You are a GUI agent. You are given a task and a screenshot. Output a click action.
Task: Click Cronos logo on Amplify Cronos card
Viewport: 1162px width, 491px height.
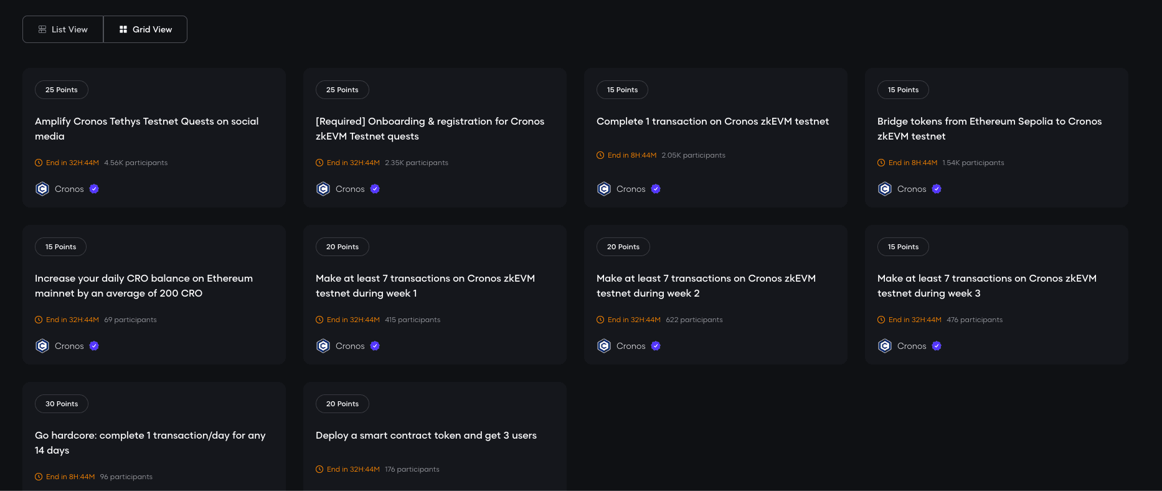click(x=42, y=189)
